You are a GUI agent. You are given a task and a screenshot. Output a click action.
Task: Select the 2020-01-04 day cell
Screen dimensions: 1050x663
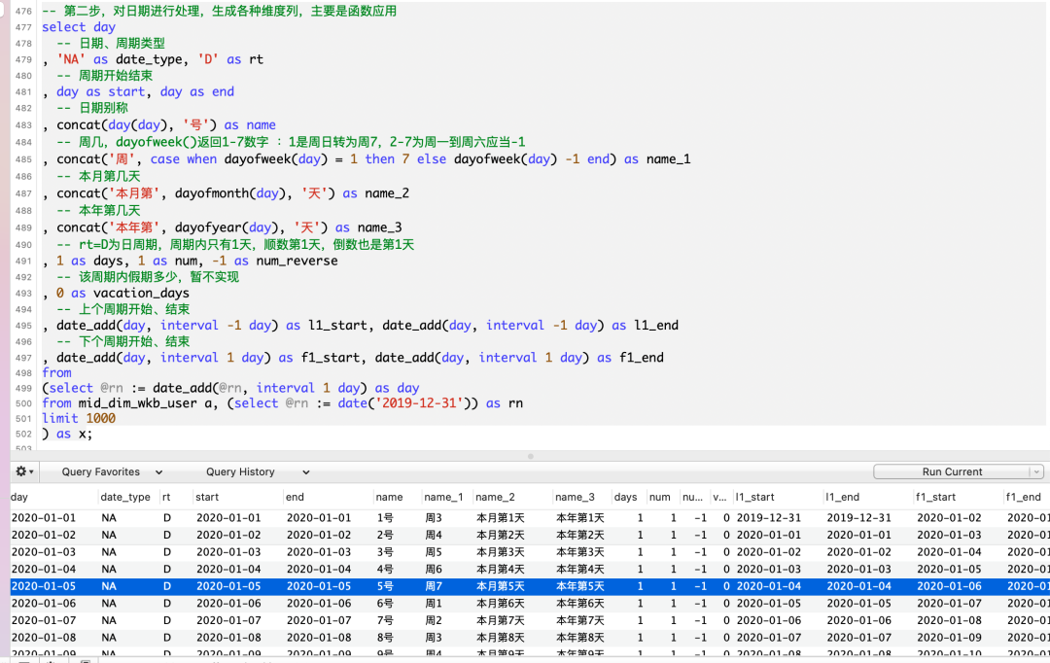(x=44, y=570)
